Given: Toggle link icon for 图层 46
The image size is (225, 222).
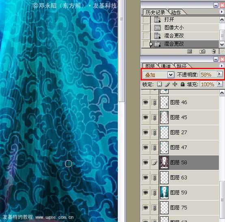Looking at the screenshot, I should point(154,102).
